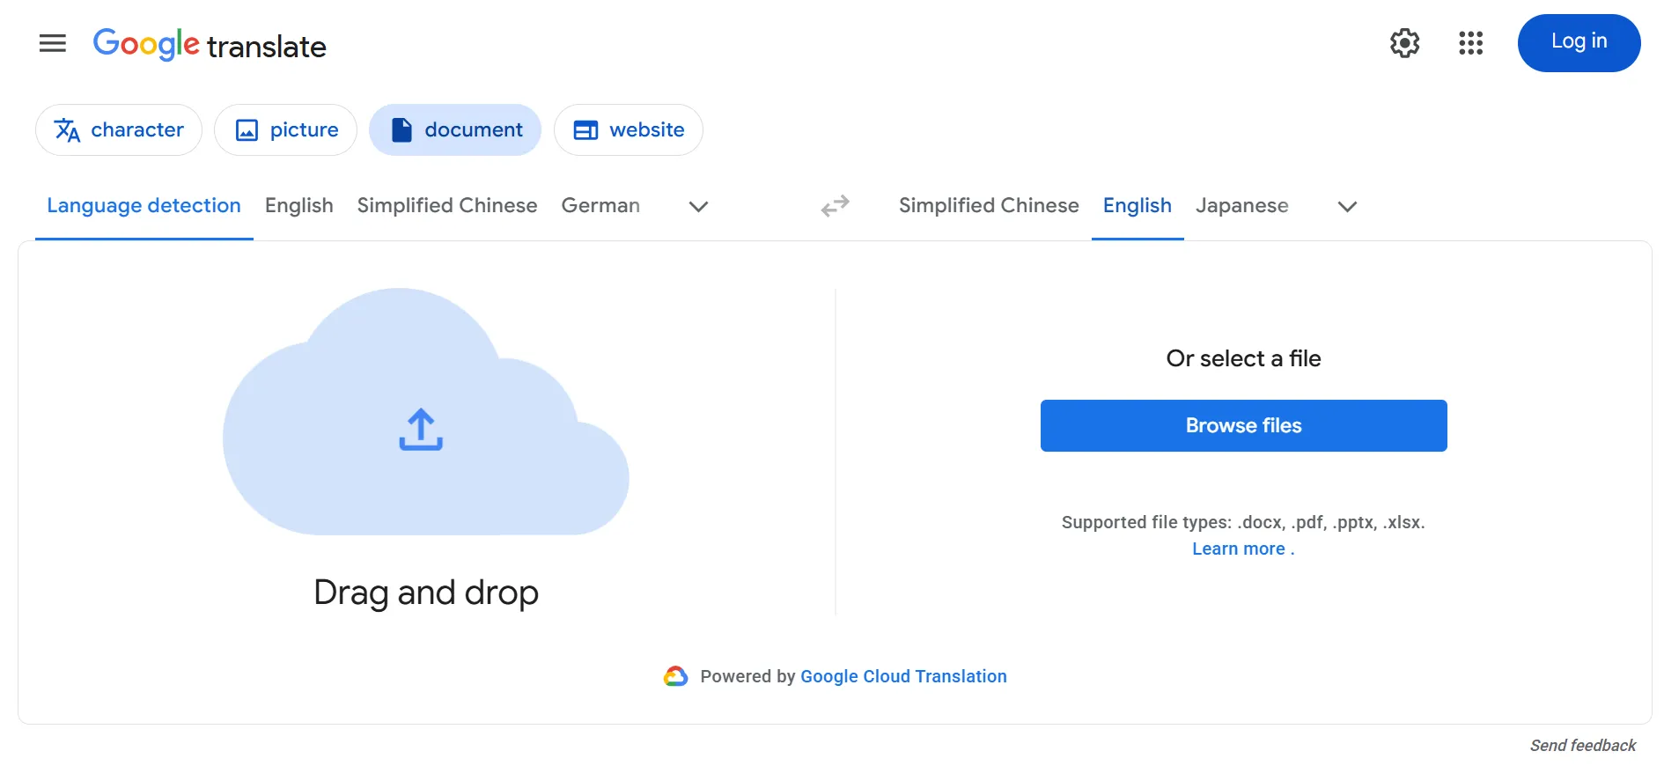Log in to Google account
The width and height of the screenshot is (1664, 766).
[1579, 42]
